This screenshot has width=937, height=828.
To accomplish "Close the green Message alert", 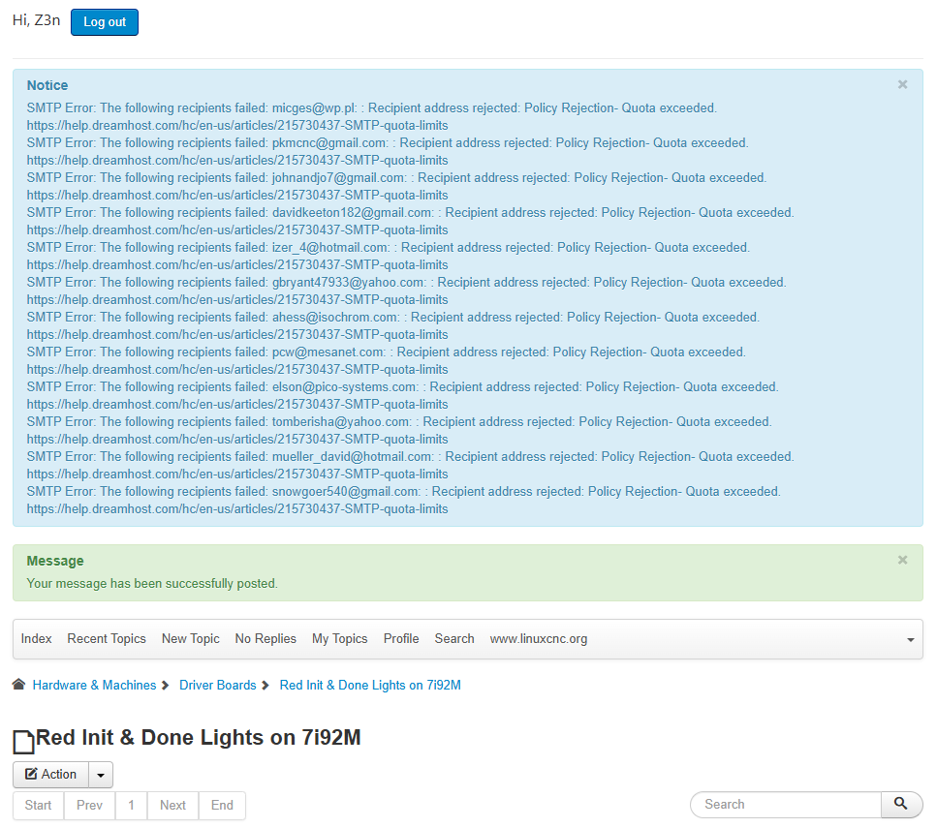I will point(902,561).
